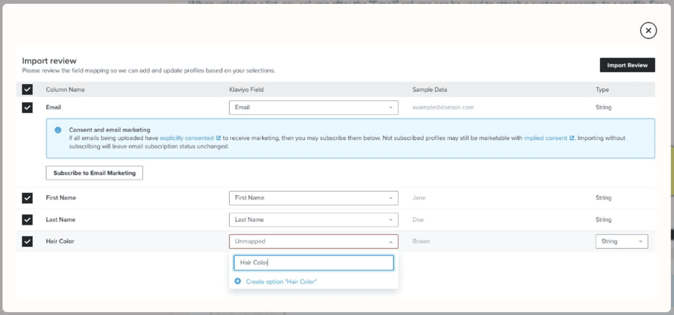The width and height of the screenshot is (674, 315).
Task: Click the Type column header
Action: (602, 89)
